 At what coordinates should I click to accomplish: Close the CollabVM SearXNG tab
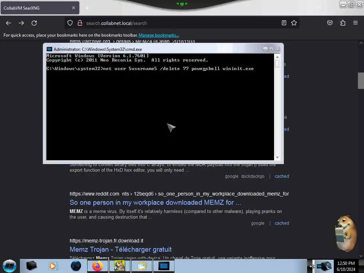(x=73, y=8)
